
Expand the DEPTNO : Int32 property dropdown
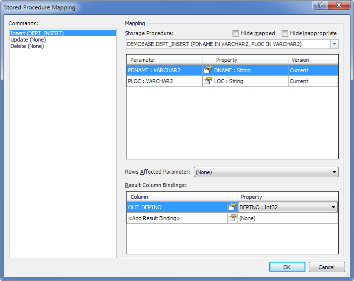333,207
